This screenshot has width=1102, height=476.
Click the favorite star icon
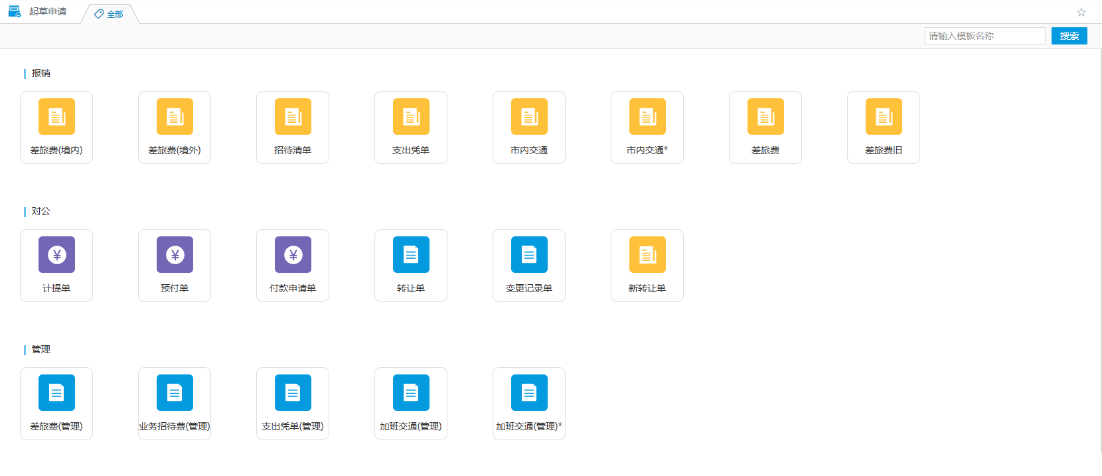click(1081, 12)
